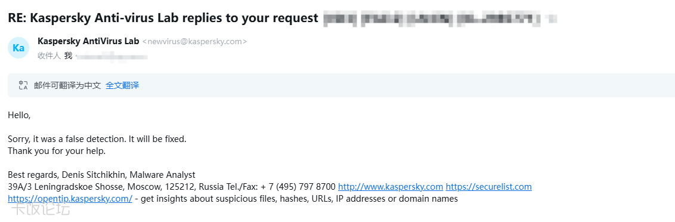
Task: Click the 'Thank you for your help' line
Action: click(57, 152)
